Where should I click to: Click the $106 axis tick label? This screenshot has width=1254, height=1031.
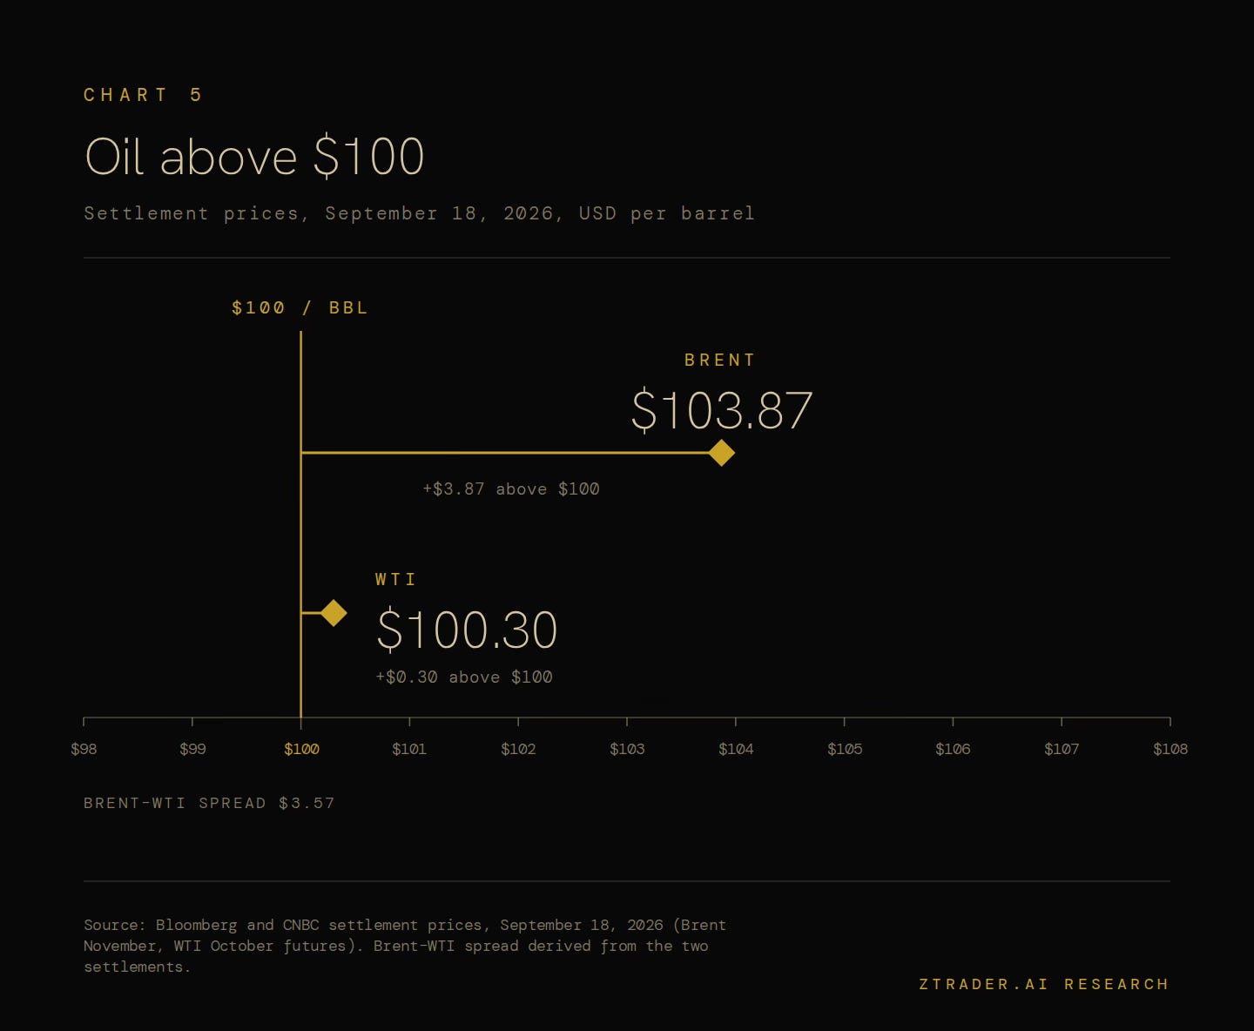point(953,749)
